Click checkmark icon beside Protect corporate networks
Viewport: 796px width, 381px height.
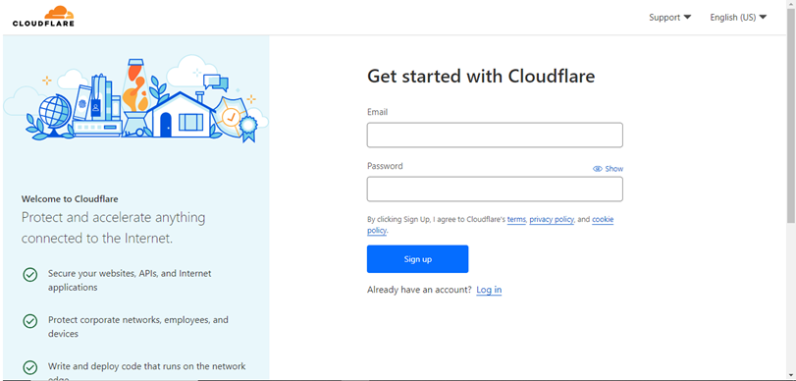(30, 321)
